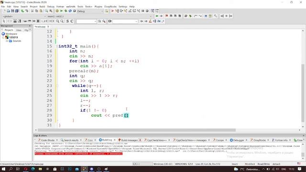Click the ENG language indicator

coord(284,169)
